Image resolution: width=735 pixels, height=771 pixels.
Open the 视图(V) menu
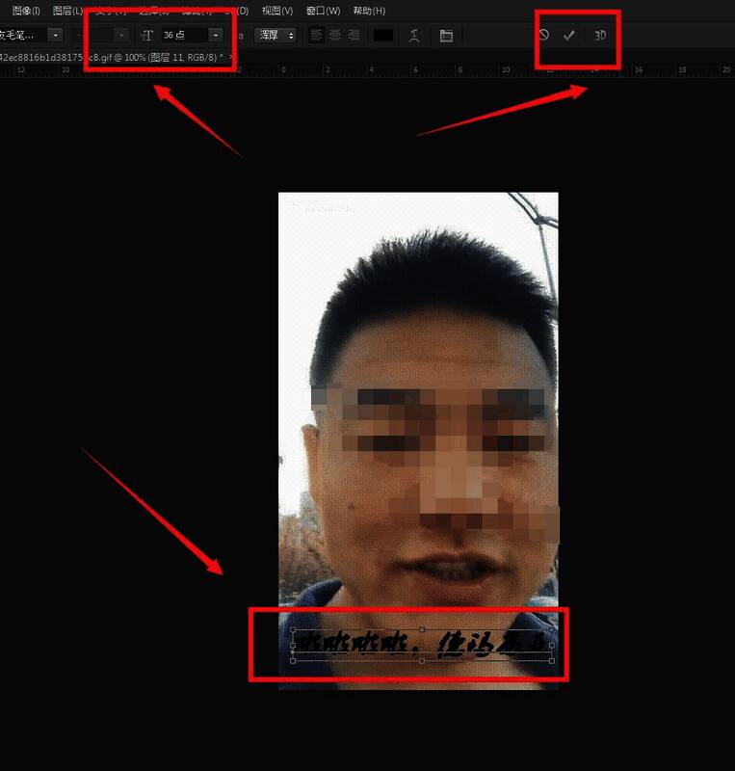(x=277, y=11)
